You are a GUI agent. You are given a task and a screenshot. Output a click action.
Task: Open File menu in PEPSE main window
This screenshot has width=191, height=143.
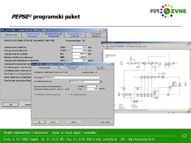point(104,44)
